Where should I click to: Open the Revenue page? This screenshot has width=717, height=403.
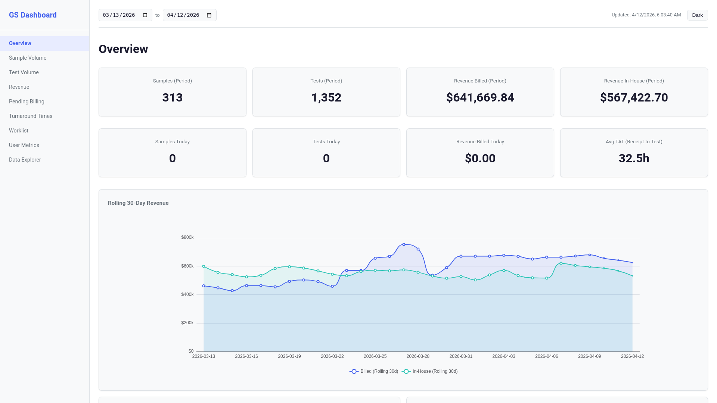[x=19, y=87]
